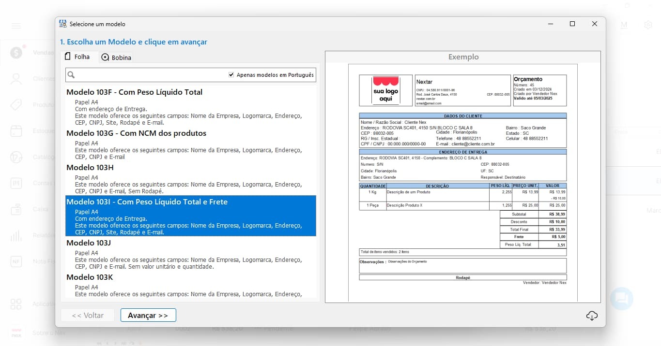Screen dimensions: 661x346
Task: Open Vendas icon in background sidebar
Action: pyautogui.click(x=16, y=53)
